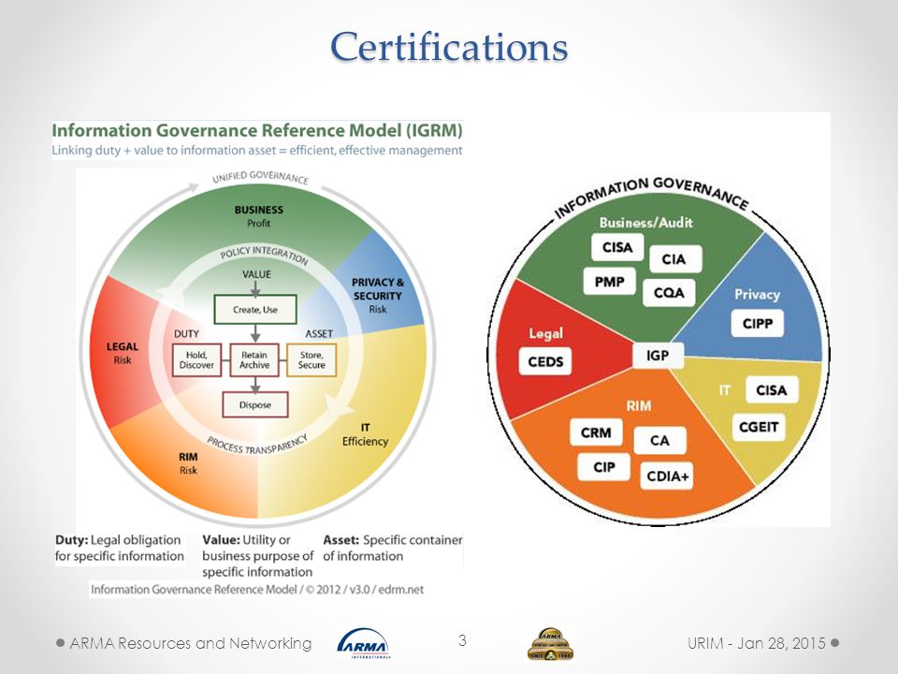
Task: Select the "Duty: Legal obligation" definition
Action: click(x=120, y=548)
